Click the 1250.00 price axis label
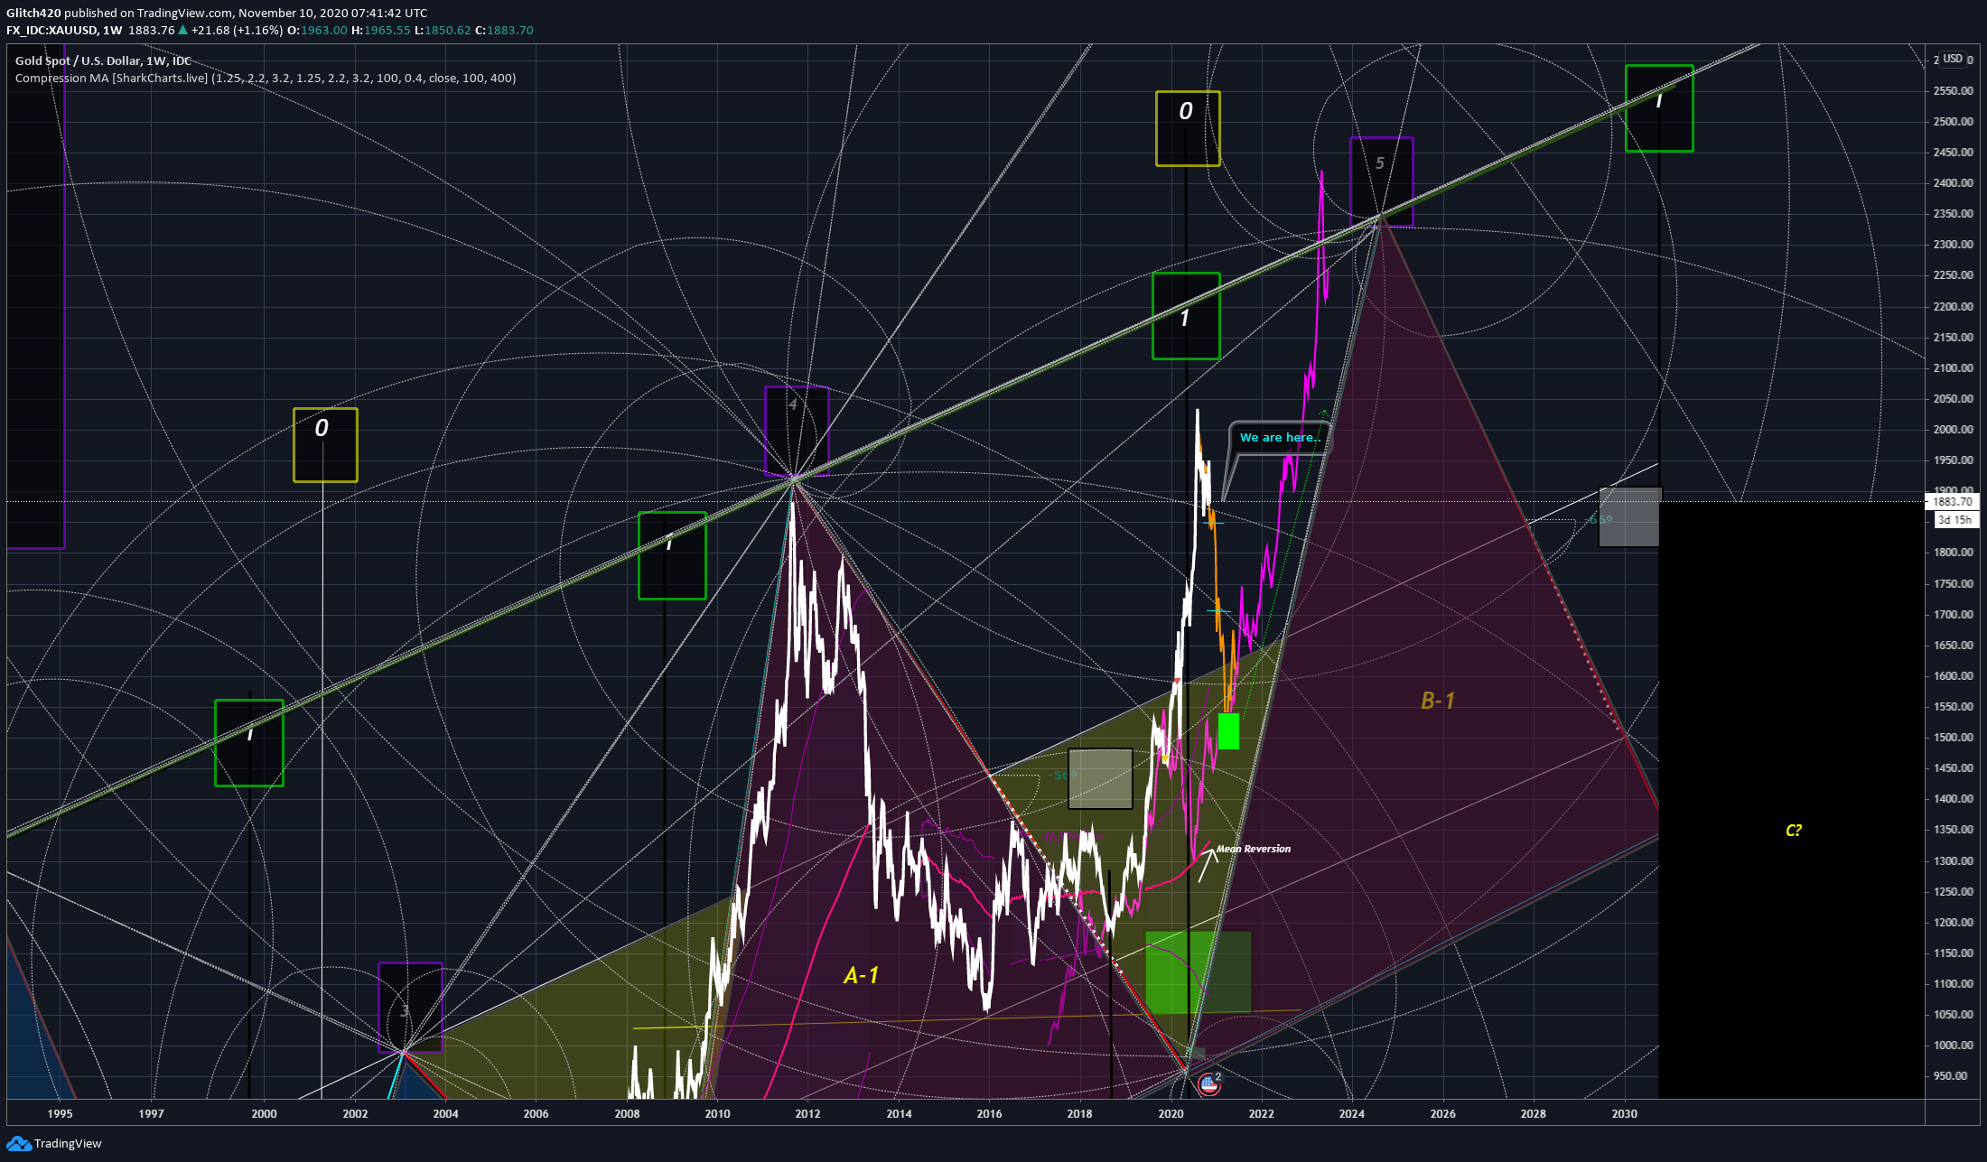This screenshot has height=1162, width=1987. [x=1953, y=892]
